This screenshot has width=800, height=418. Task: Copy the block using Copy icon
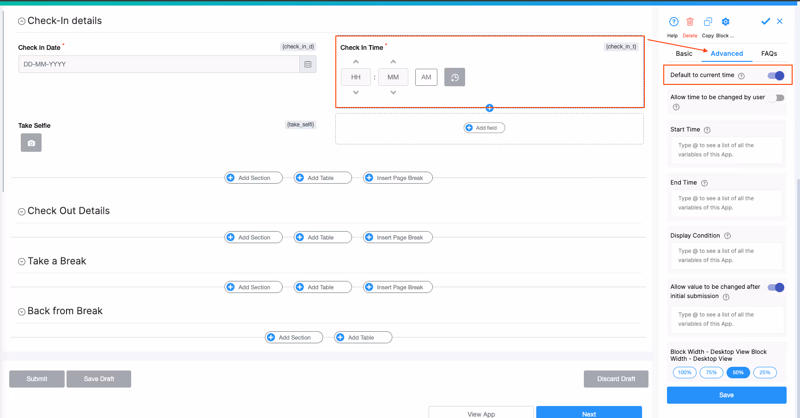(x=708, y=22)
